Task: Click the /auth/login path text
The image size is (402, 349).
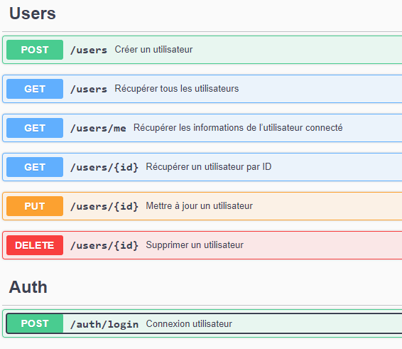Action: (104, 324)
